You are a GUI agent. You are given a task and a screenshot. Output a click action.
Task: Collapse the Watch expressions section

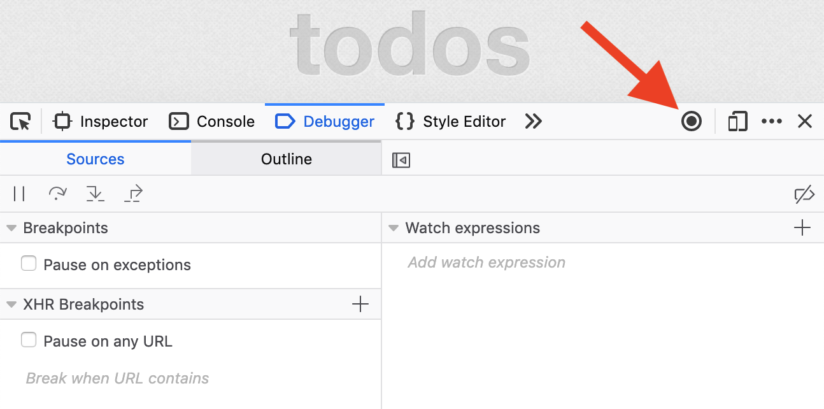tap(394, 228)
